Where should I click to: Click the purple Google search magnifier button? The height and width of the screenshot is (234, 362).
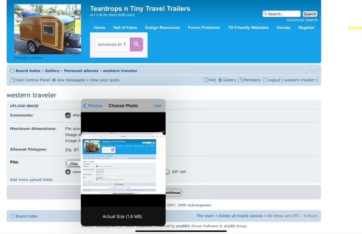(x=136, y=44)
